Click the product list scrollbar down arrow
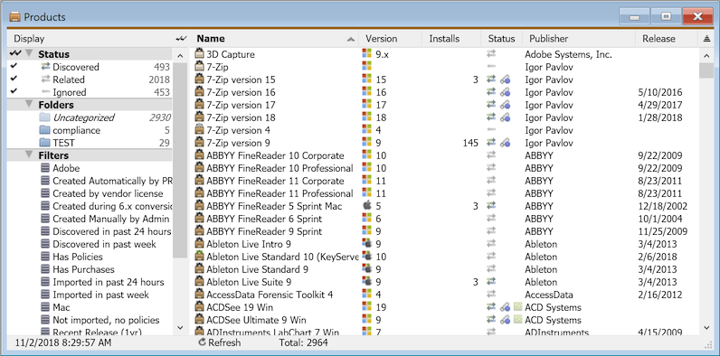 tap(706, 328)
